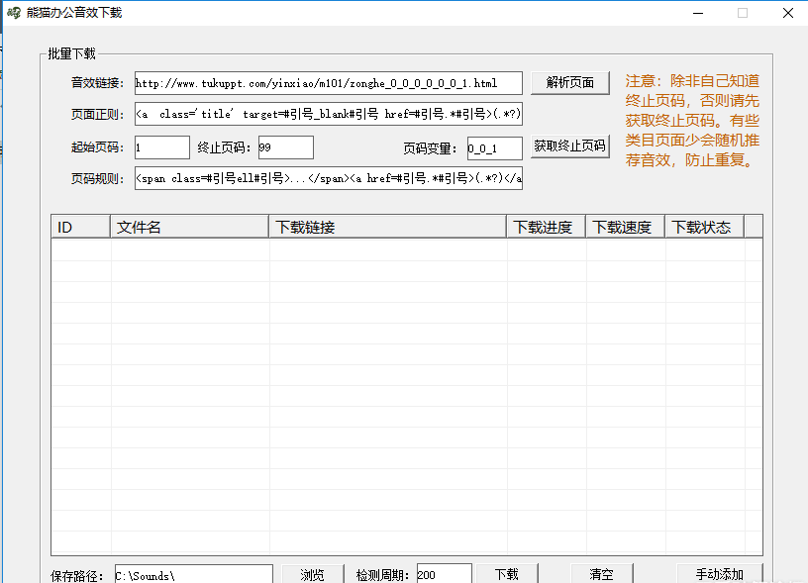The image size is (808, 583).
Task: Click the 下载速度 column header
Action: point(625,227)
